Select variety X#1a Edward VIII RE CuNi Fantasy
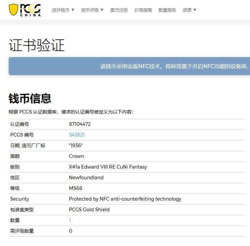Image resolution: width=250 pixels, height=246 pixels. 108,167
